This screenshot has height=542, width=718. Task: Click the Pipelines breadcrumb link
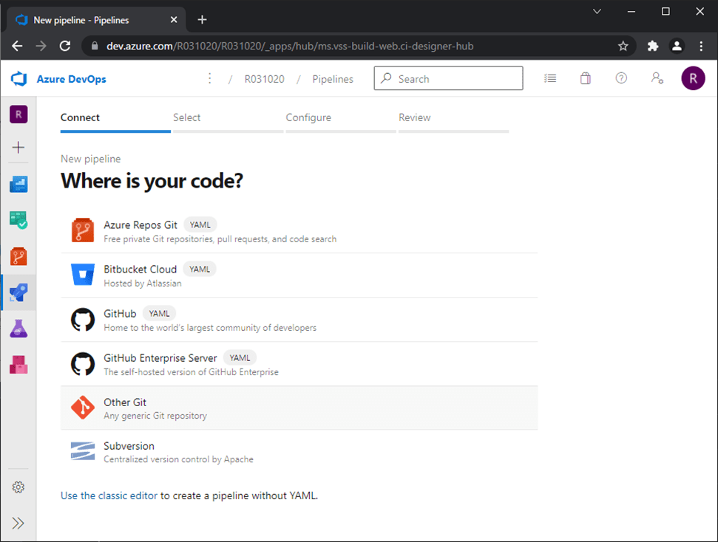333,79
